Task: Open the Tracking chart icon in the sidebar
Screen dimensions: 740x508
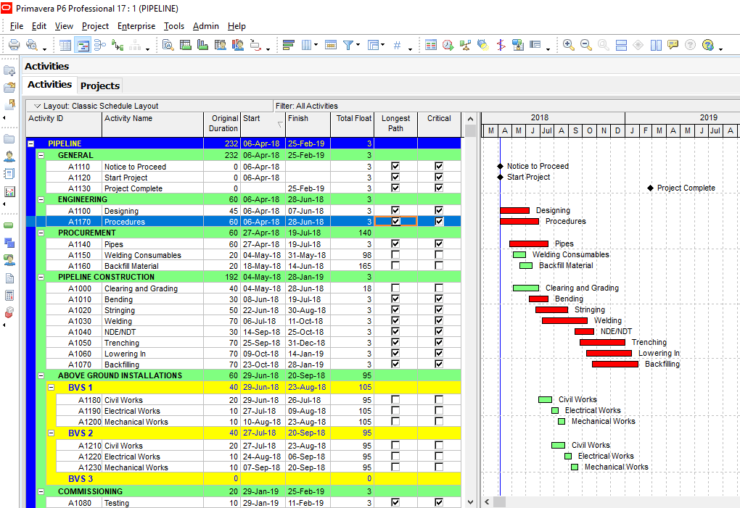Action: coord(9,192)
